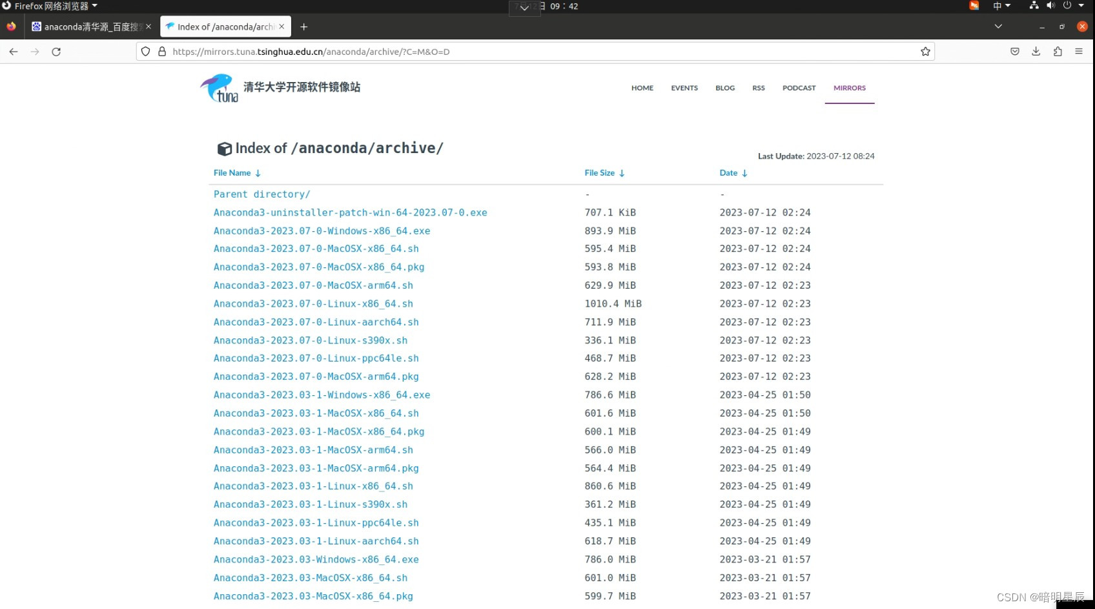Image resolution: width=1095 pixels, height=609 pixels.
Task: Click the power icon in top bar
Action: tap(1067, 6)
